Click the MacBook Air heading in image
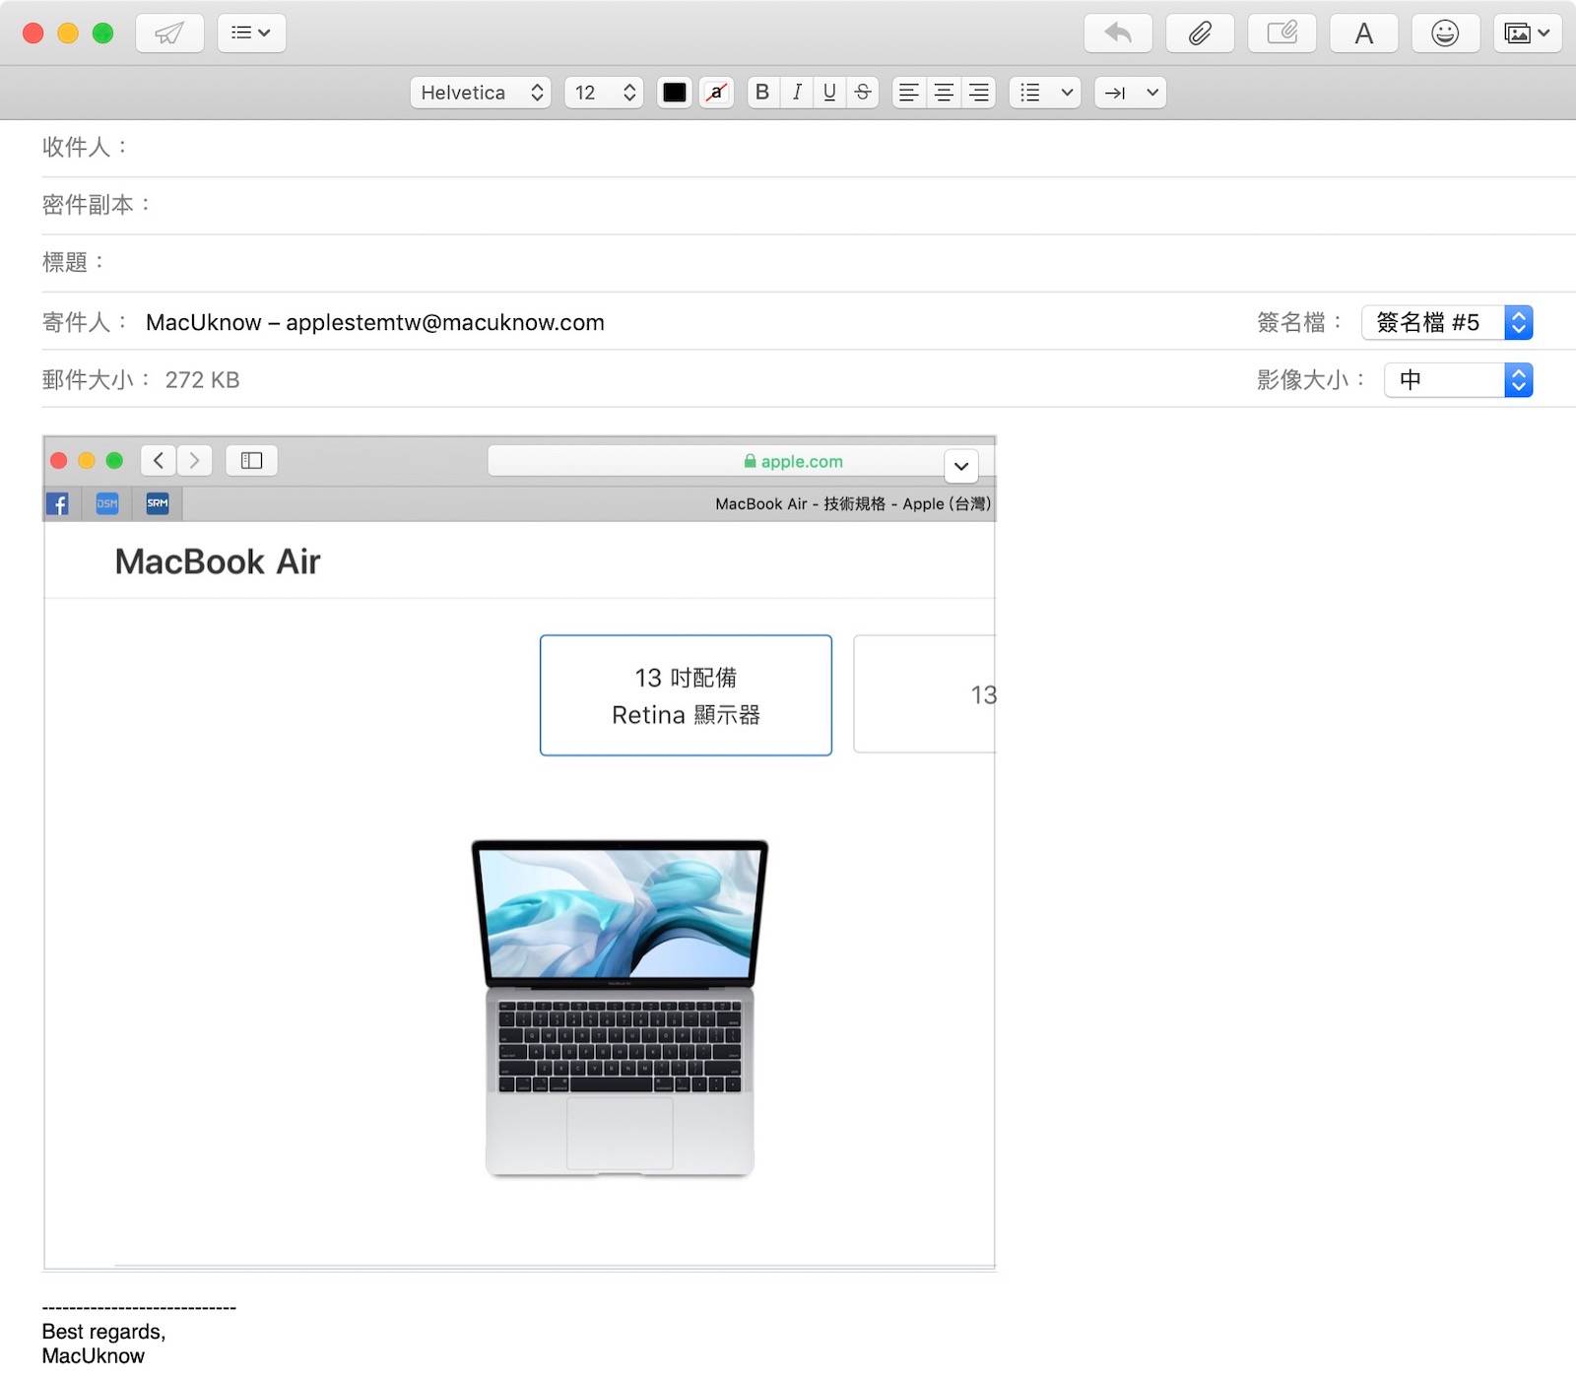Viewport: 1576px width, 1377px height. tap(218, 561)
